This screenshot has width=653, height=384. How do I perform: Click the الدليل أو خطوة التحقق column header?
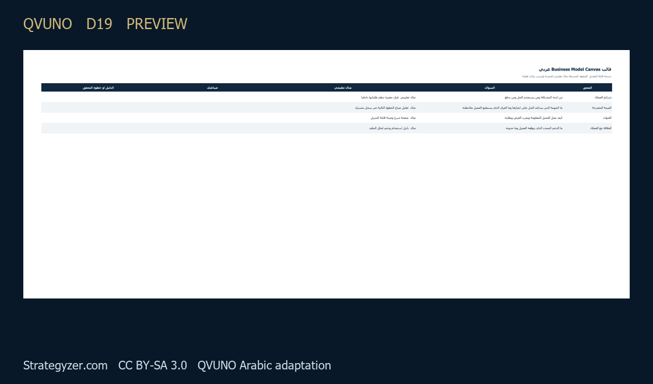click(x=99, y=88)
